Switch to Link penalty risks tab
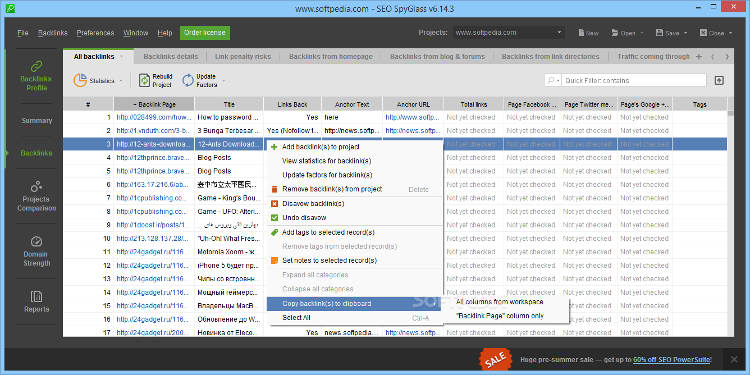750x375 pixels. (243, 57)
